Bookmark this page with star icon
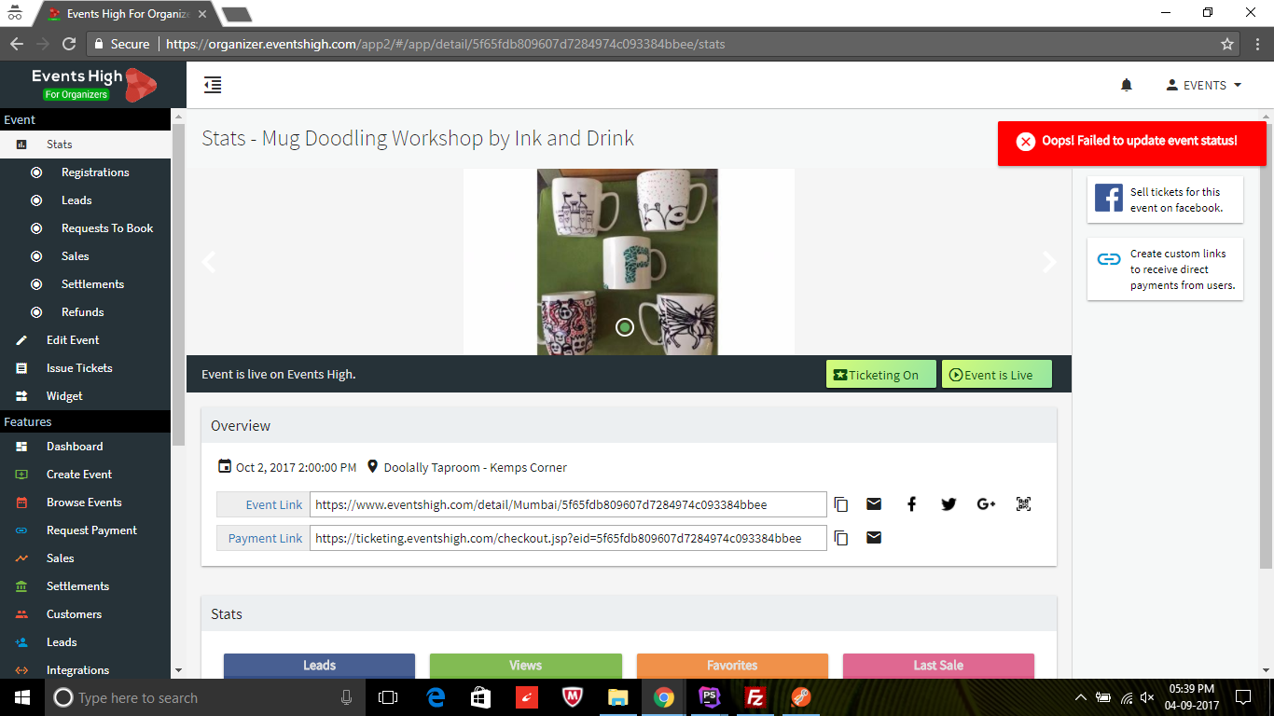1274x716 pixels. [x=1227, y=44]
